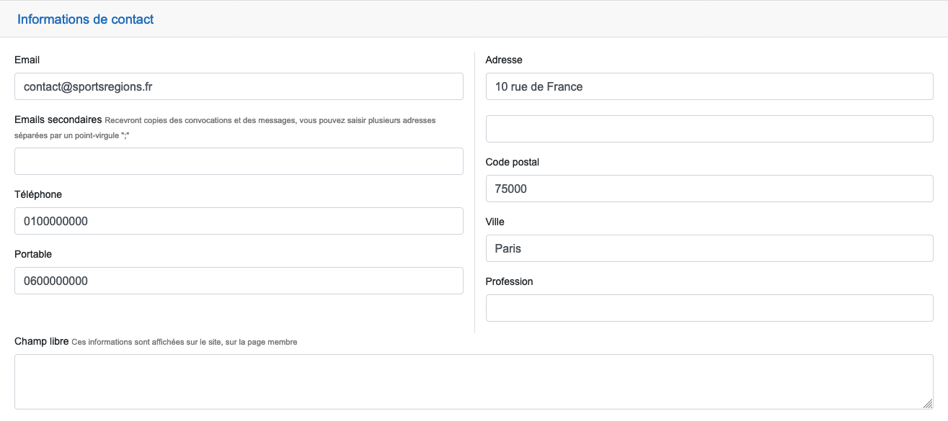Click the Champ libre textarea resize handle

(x=928, y=404)
